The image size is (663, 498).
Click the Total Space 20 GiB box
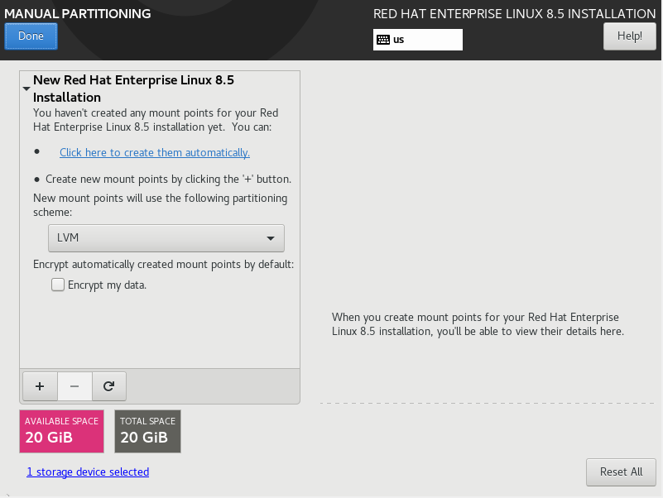pos(147,431)
